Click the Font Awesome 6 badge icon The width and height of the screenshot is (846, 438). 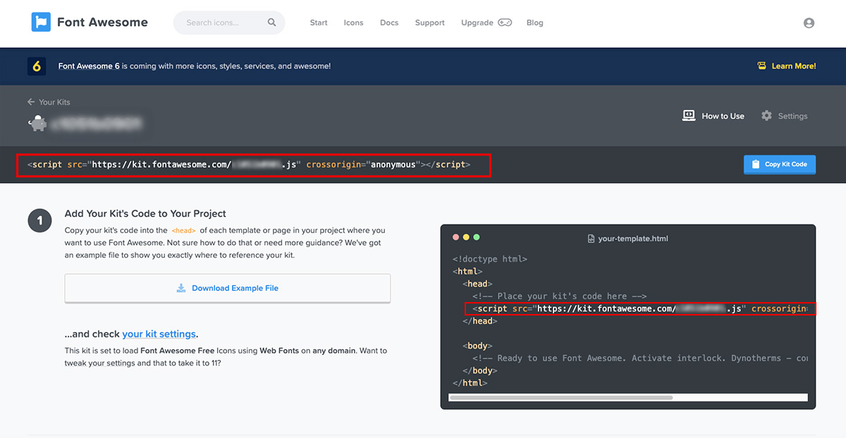[x=37, y=66]
